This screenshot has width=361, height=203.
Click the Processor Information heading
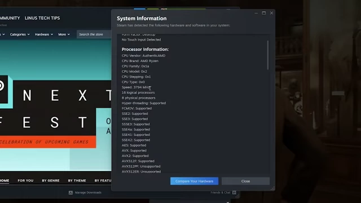point(145,49)
